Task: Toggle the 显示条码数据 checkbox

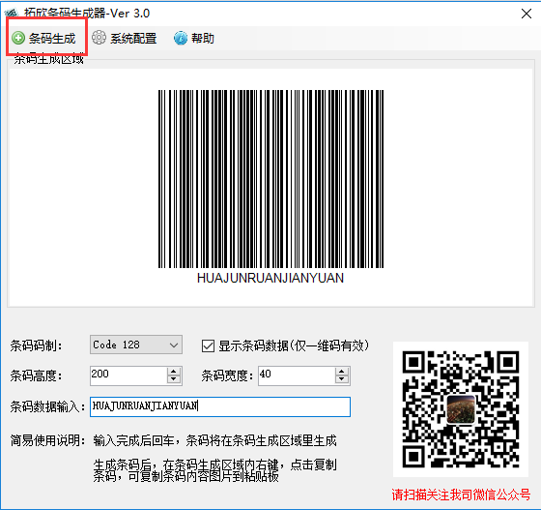Action: pyautogui.click(x=208, y=345)
